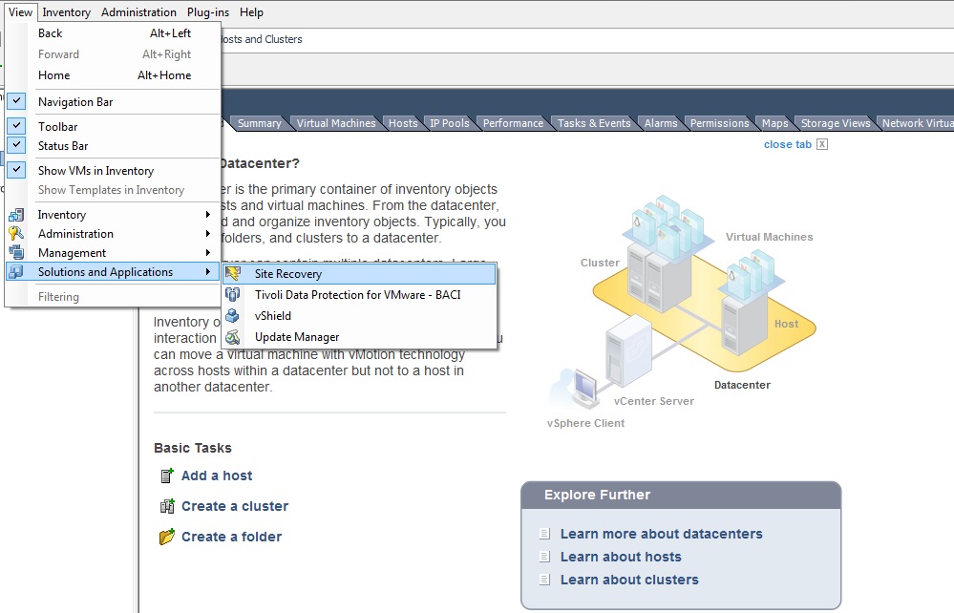This screenshot has height=613, width=954.
Task: Toggle the Status Bar checkbox
Action: point(16,146)
